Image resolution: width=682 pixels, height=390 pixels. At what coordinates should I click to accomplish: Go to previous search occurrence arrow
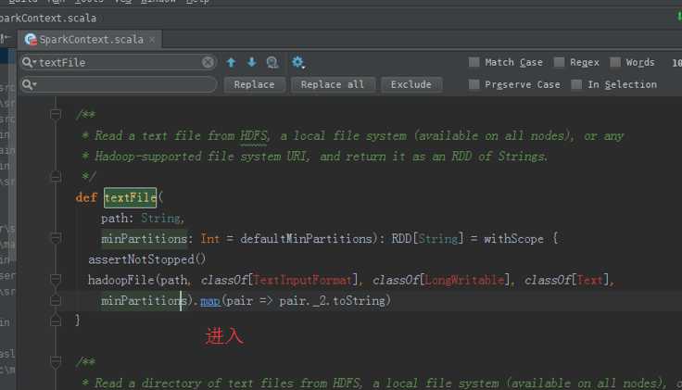(231, 63)
